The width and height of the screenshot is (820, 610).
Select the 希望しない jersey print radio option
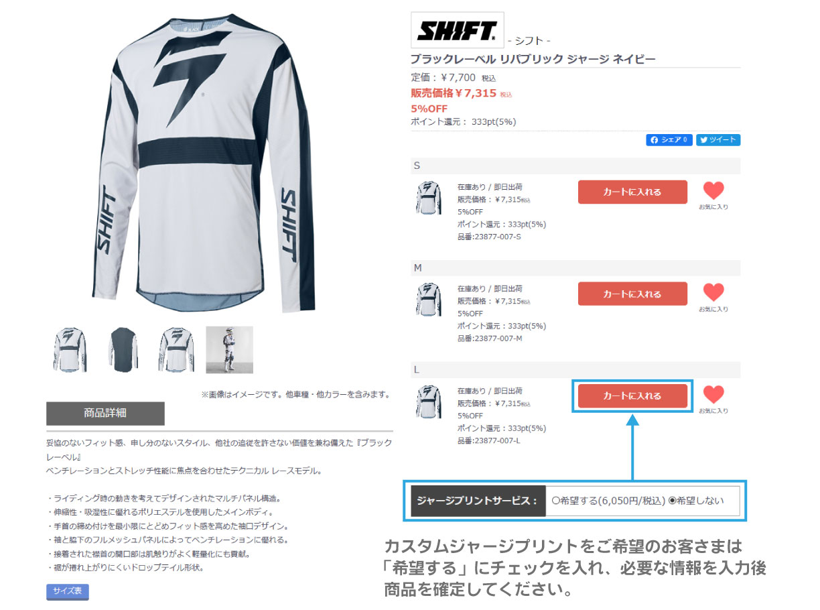click(672, 501)
